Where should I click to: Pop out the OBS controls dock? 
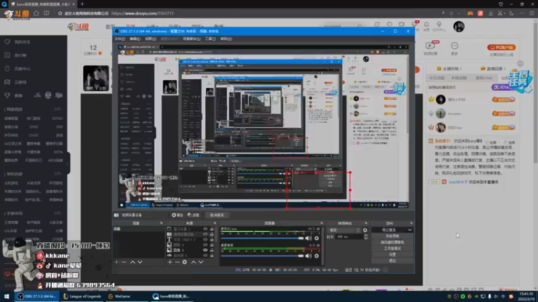tap(411, 223)
